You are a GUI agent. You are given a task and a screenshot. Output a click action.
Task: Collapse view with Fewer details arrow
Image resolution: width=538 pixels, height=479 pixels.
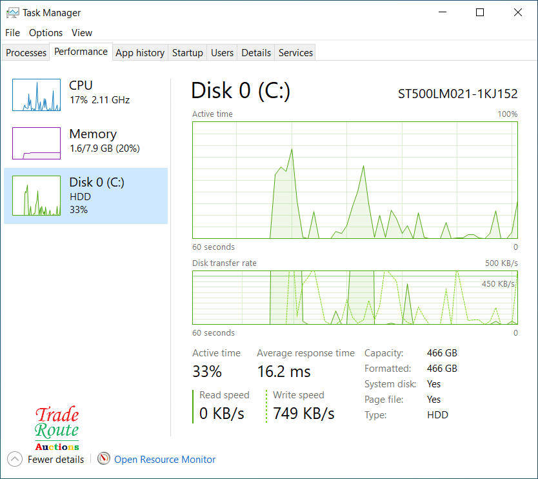click(15, 459)
